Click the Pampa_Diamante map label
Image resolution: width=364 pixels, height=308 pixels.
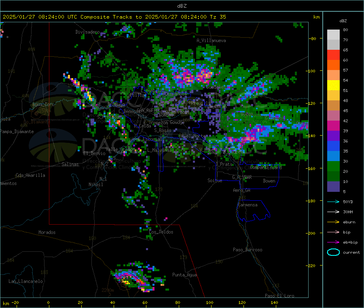17,132
